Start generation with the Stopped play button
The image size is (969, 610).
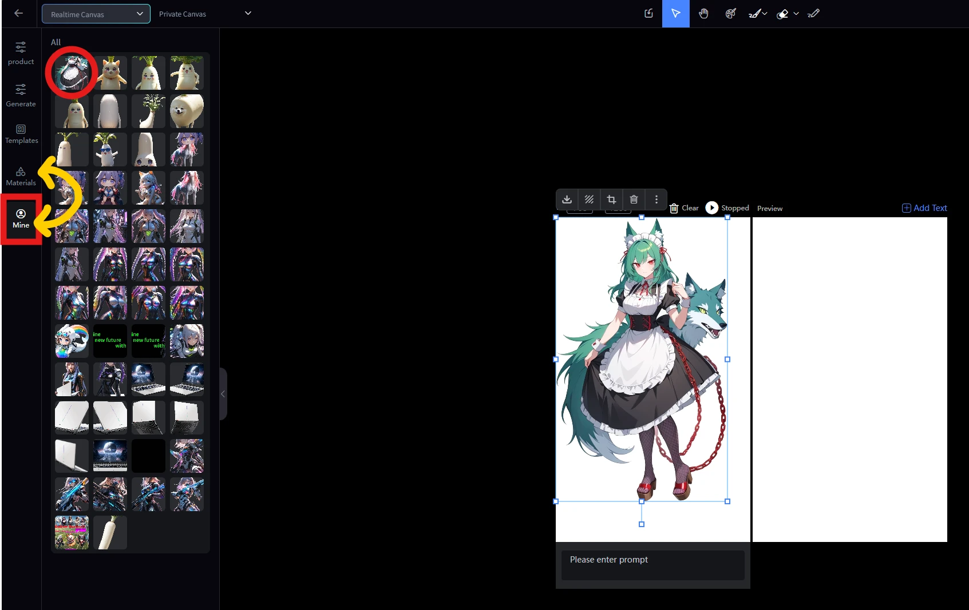[711, 208]
